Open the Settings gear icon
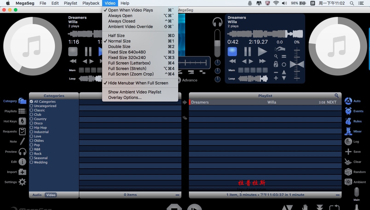The height and width of the screenshot is (210, 370). [x=22, y=182]
